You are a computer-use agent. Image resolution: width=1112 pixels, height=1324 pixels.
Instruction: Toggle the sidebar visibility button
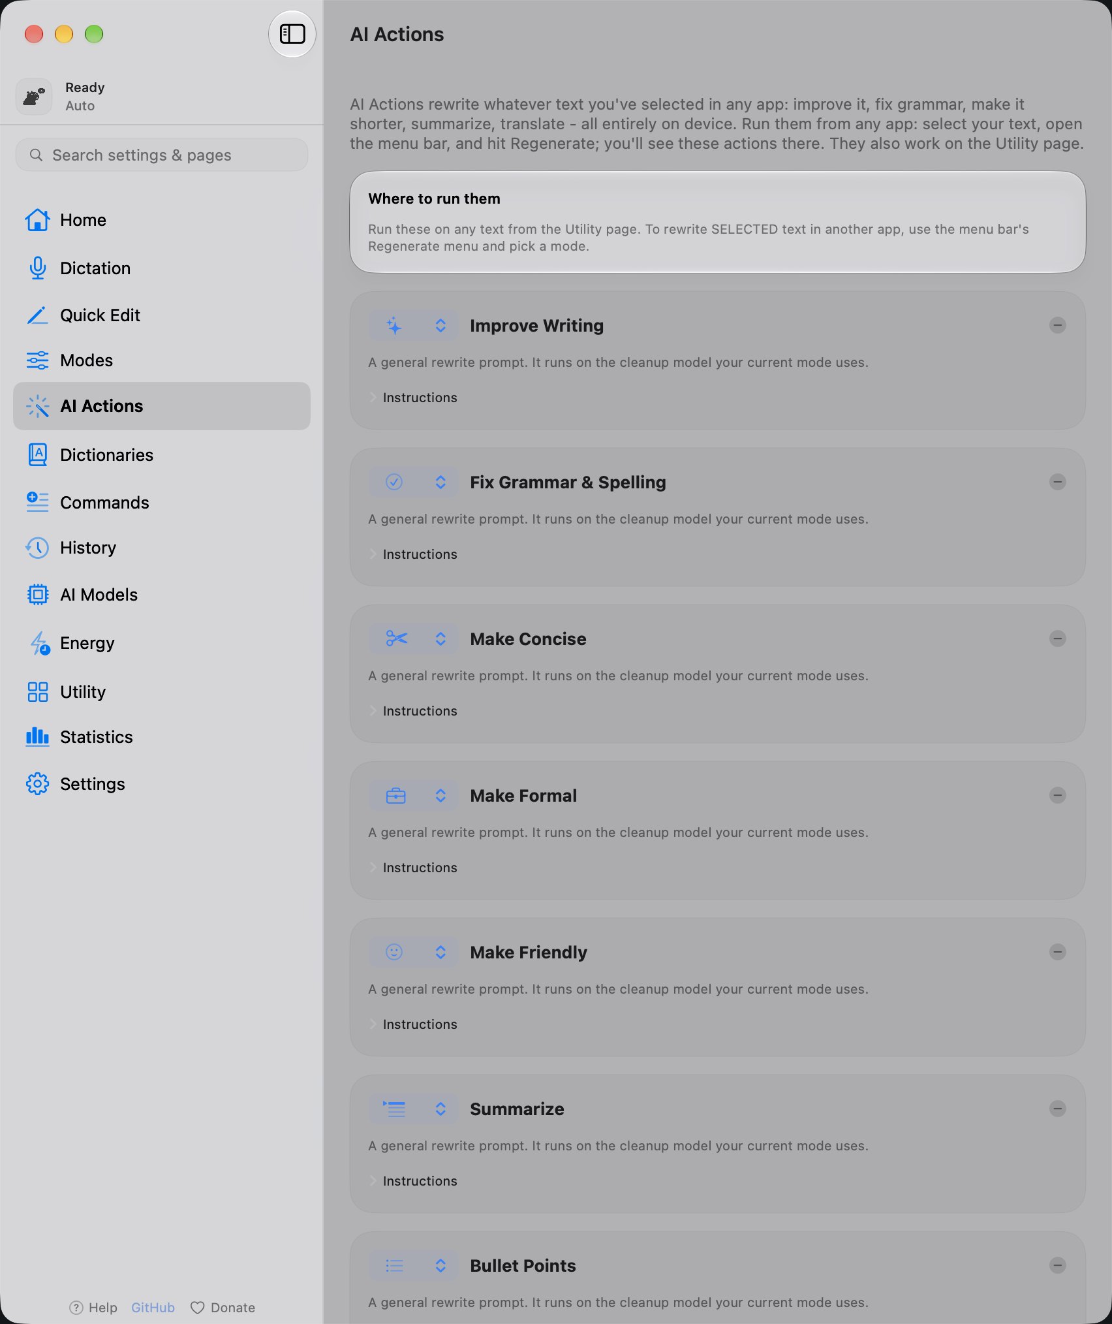292,34
